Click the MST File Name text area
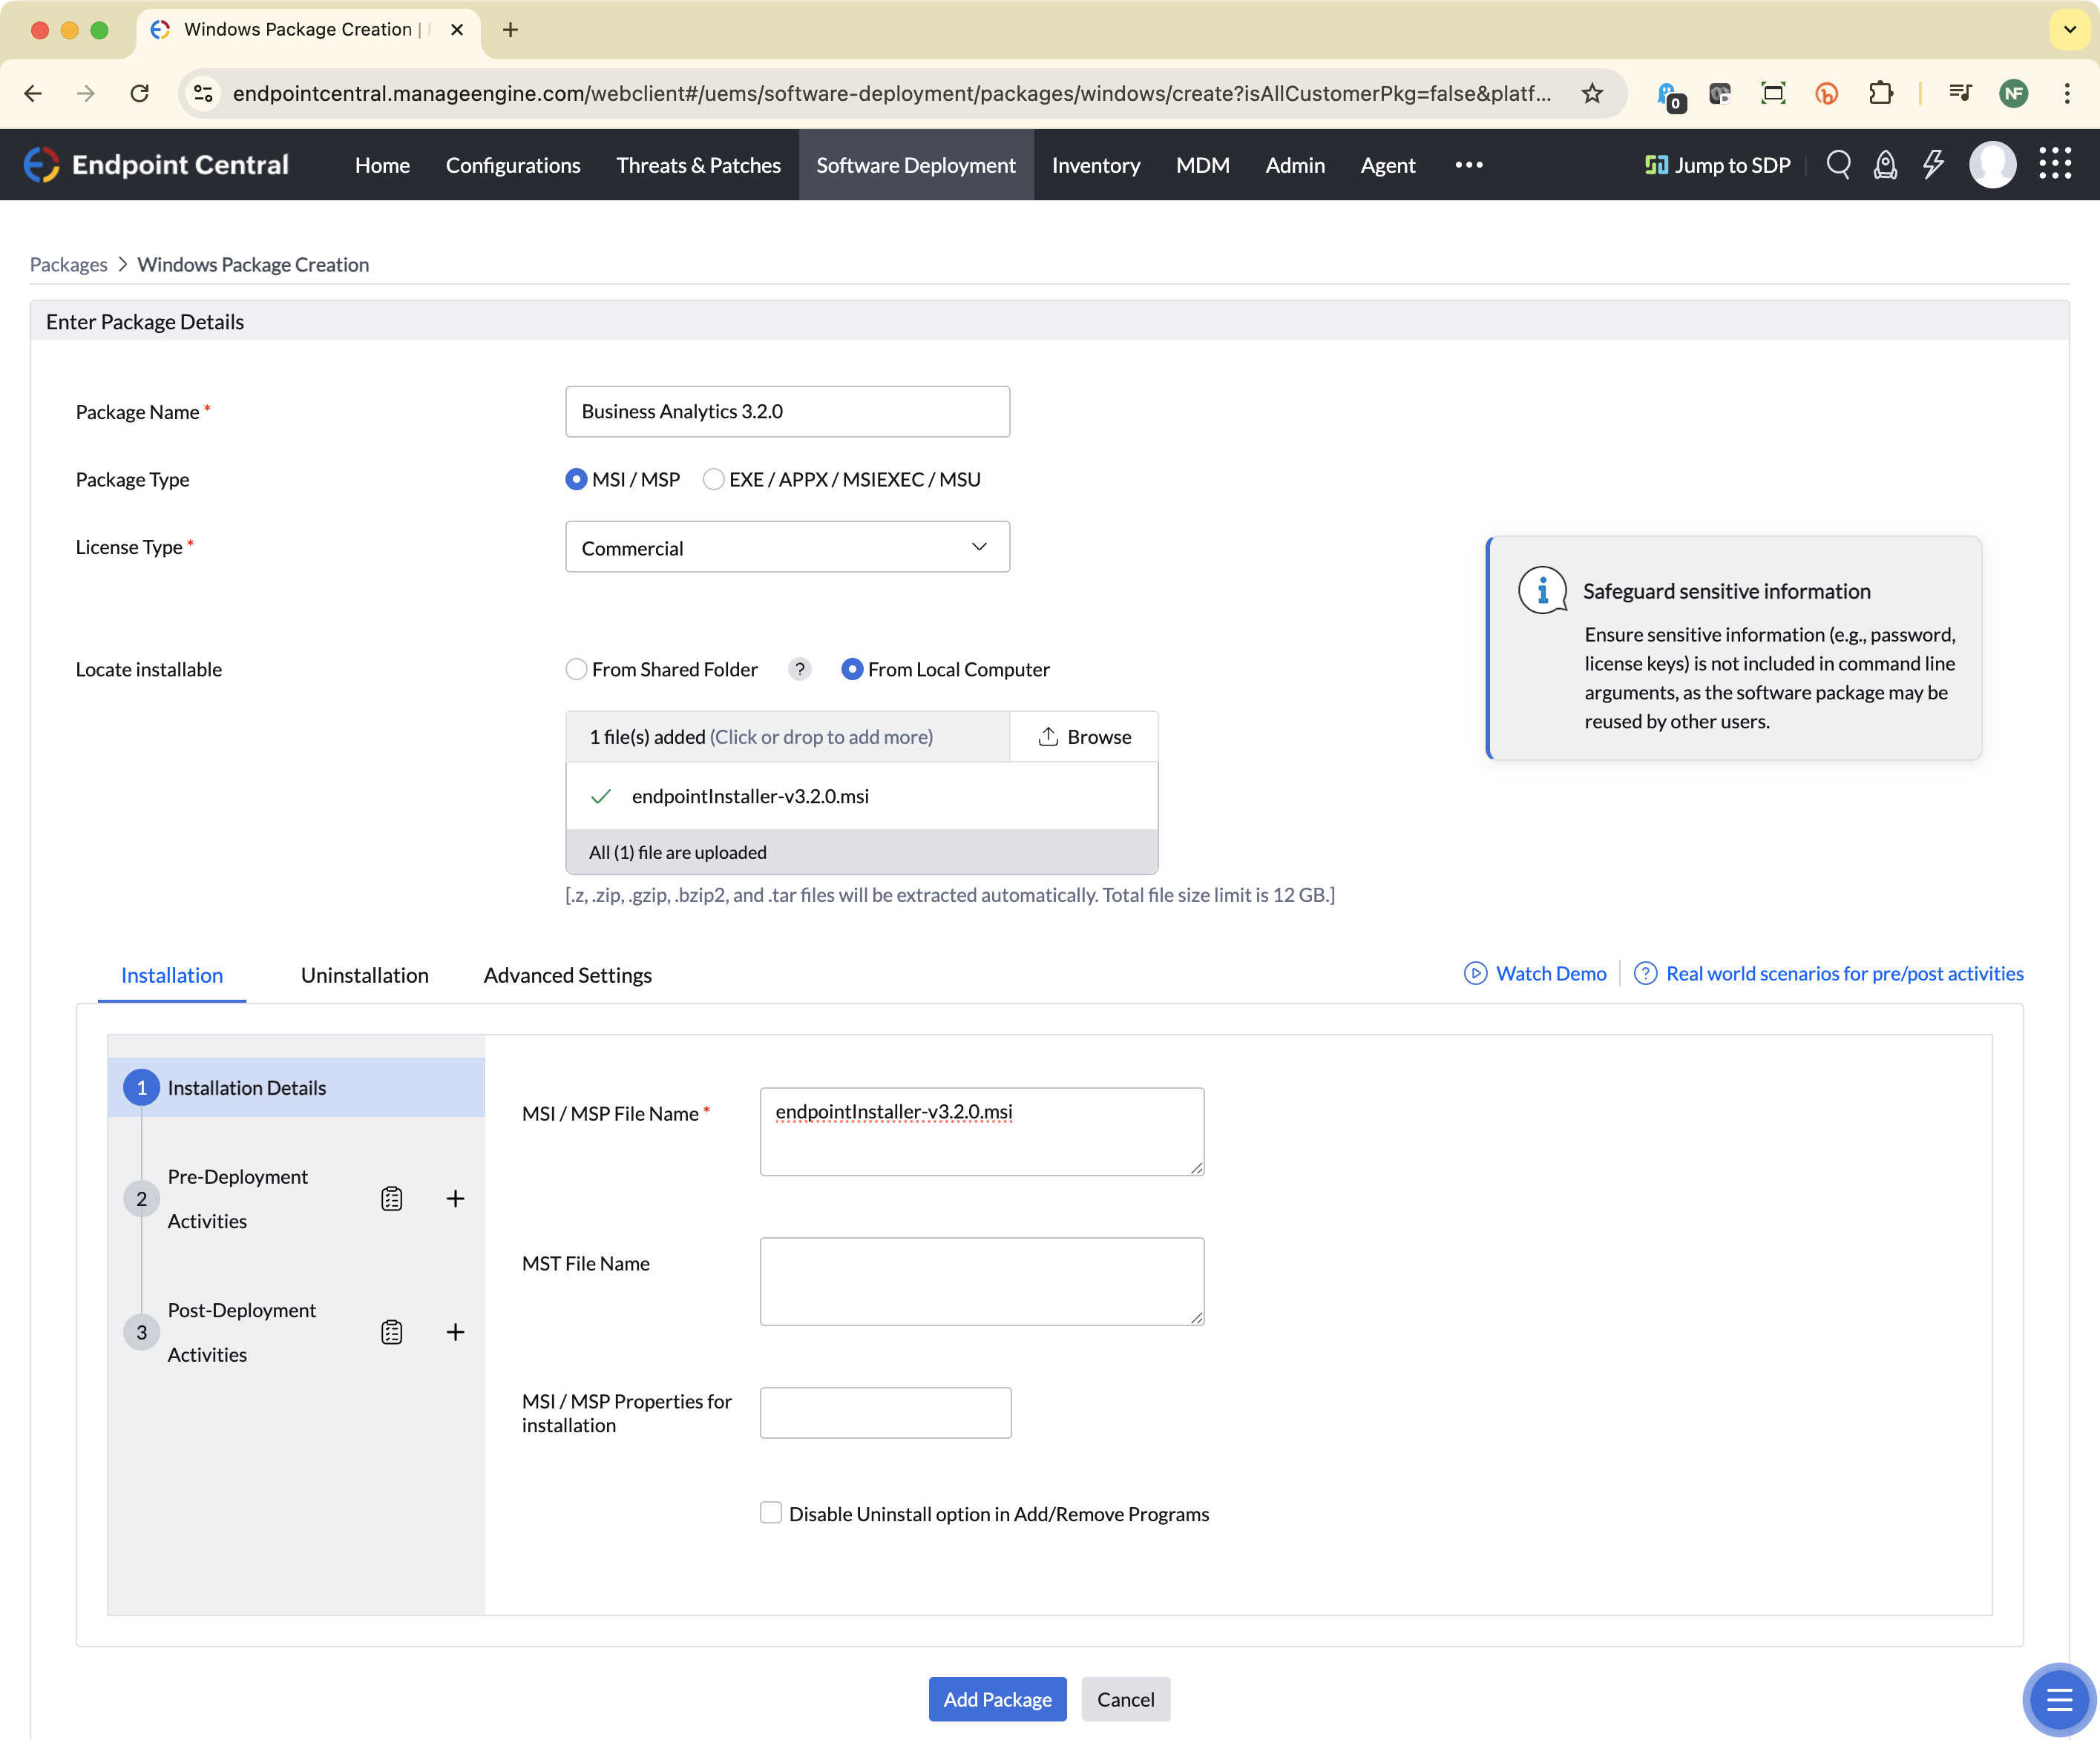 tap(981, 1281)
